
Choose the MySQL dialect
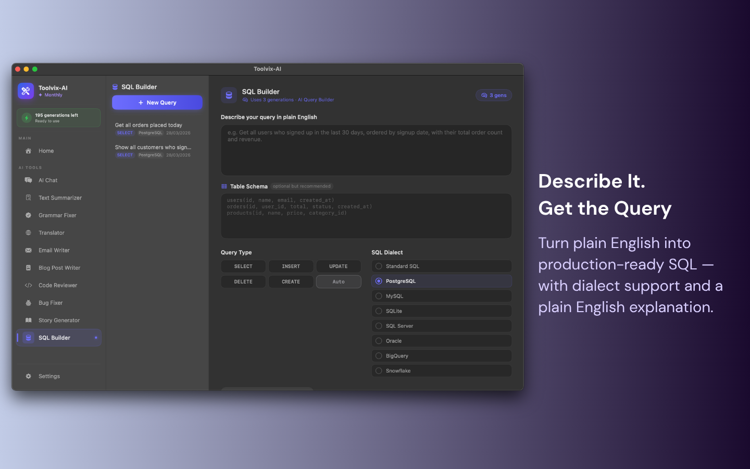pyautogui.click(x=442, y=296)
